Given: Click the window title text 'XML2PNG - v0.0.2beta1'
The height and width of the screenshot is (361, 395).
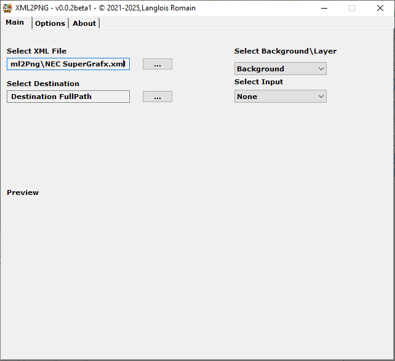Looking at the screenshot, I should click(x=55, y=8).
